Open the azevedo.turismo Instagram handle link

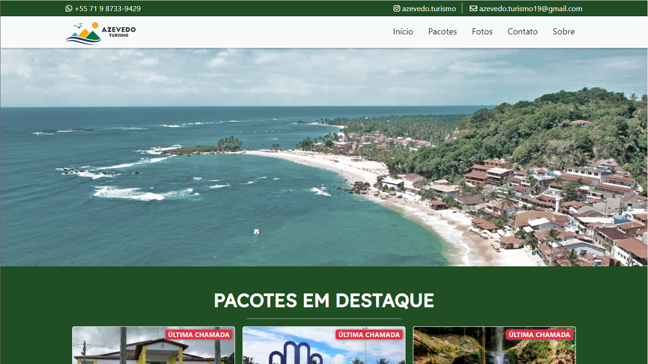click(x=429, y=9)
